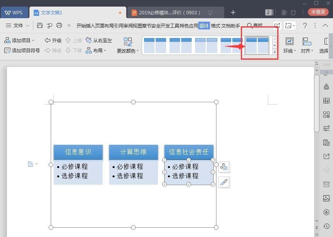Open the WPS home tab
The image size is (333, 237).
[x=14, y=12]
